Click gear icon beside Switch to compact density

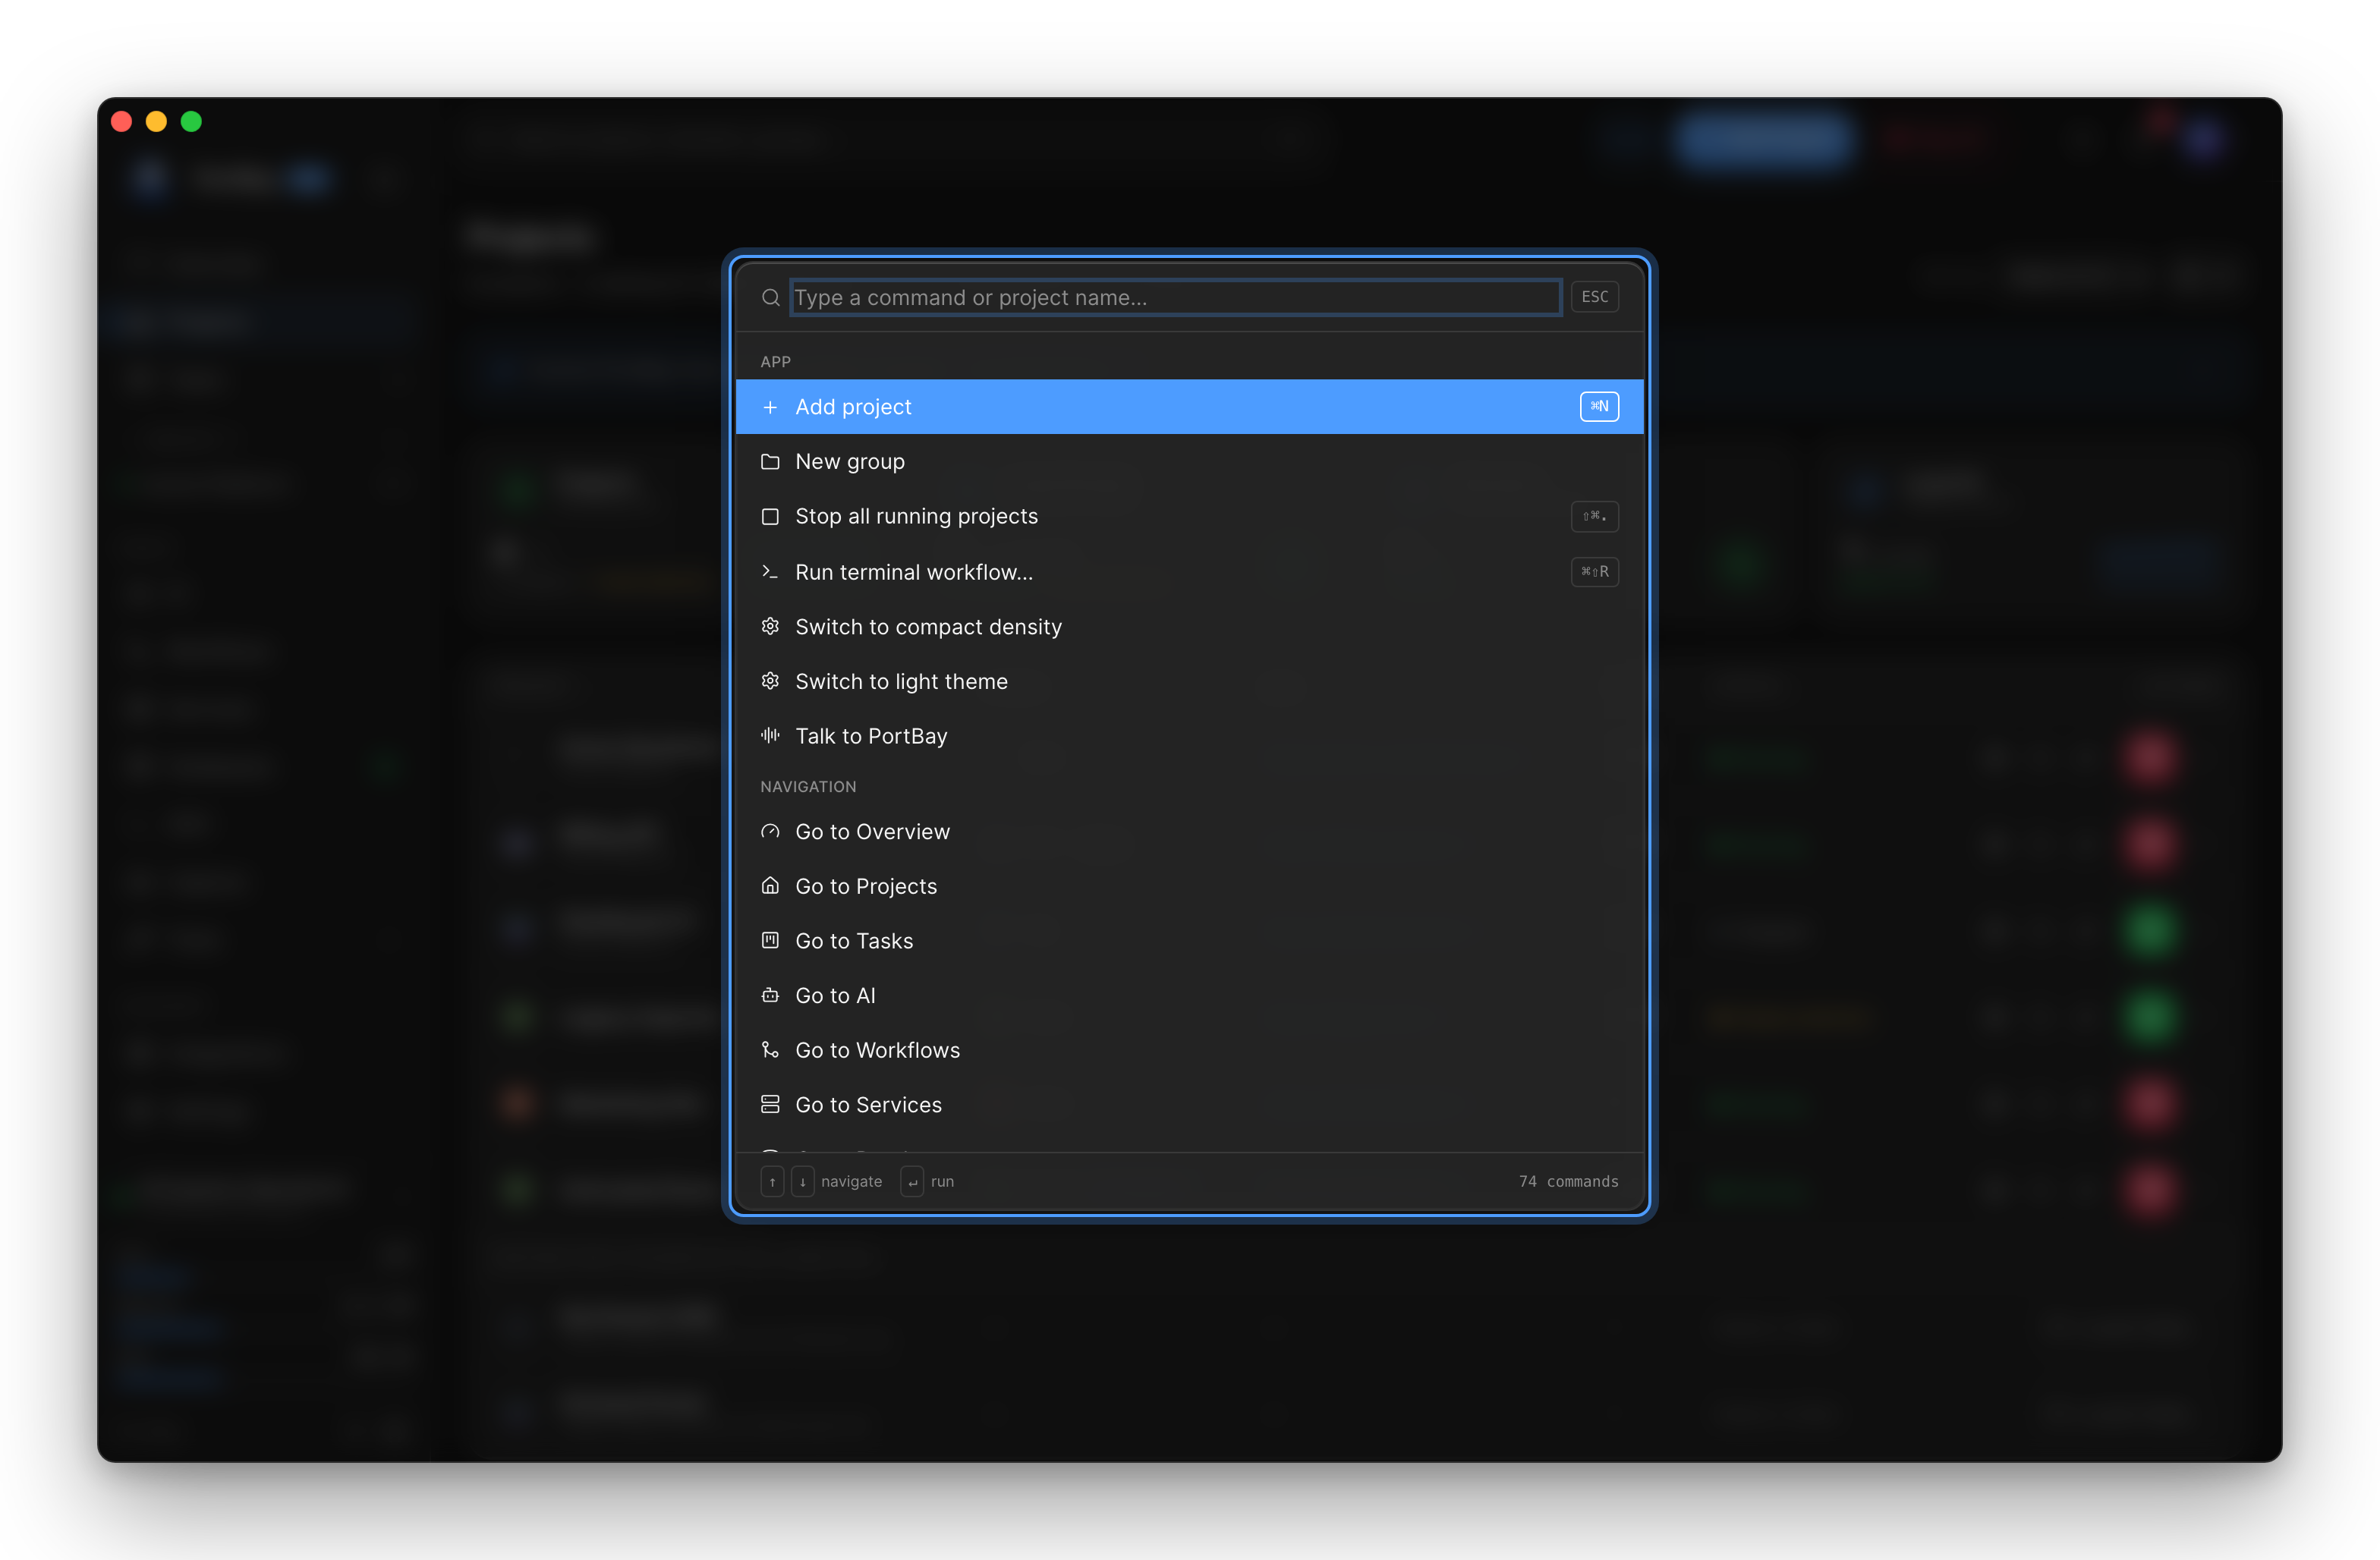click(x=770, y=627)
